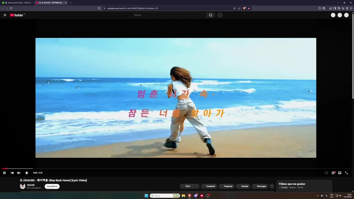
Task: Open the player settings gear
Action: (x=333, y=173)
